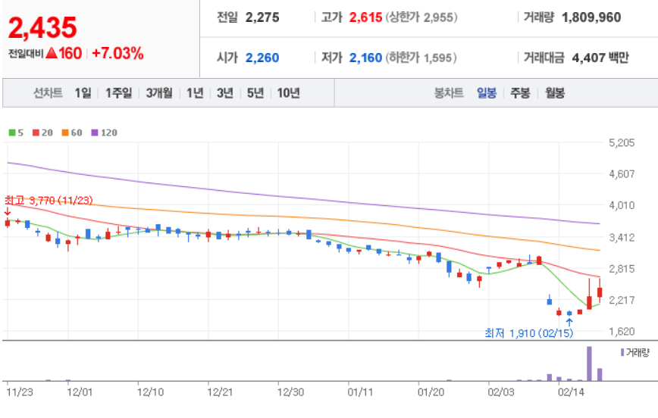Click the red 20-day moving average swatch
This screenshot has width=658, height=418.
click(36, 133)
